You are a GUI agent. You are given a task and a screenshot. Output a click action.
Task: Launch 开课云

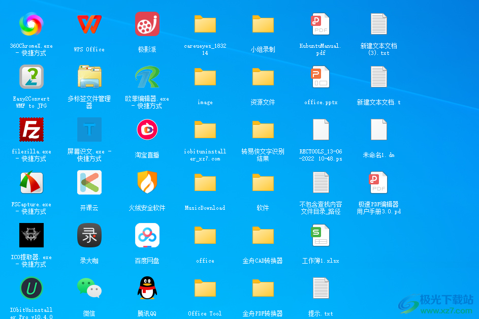click(x=89, y=183)
